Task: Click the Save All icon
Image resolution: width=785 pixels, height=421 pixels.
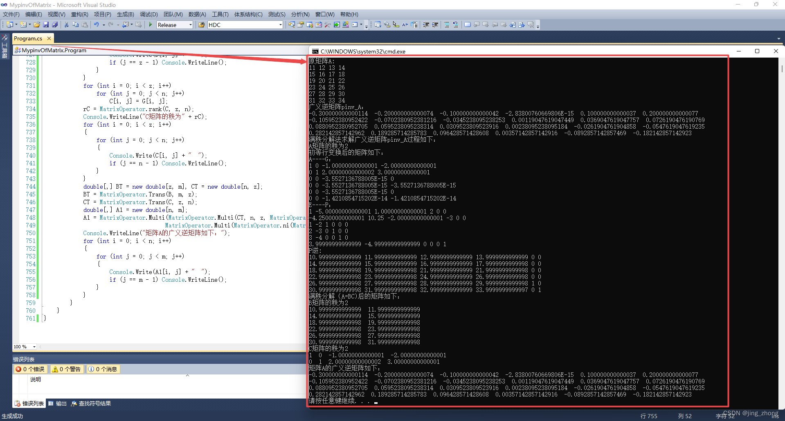Action: pos(55,25)
